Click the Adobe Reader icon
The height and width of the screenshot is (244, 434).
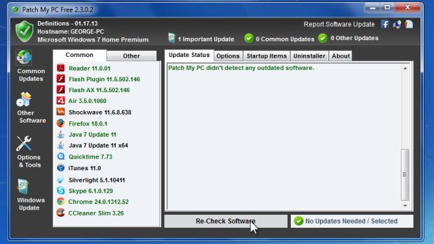coord(60,68)
